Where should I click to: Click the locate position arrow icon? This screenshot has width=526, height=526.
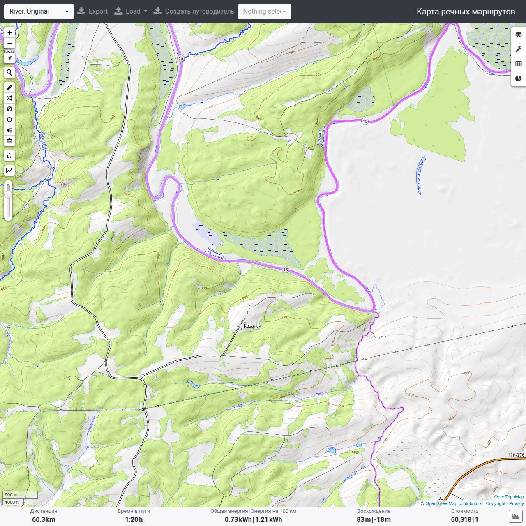click(x=9, y=58)
